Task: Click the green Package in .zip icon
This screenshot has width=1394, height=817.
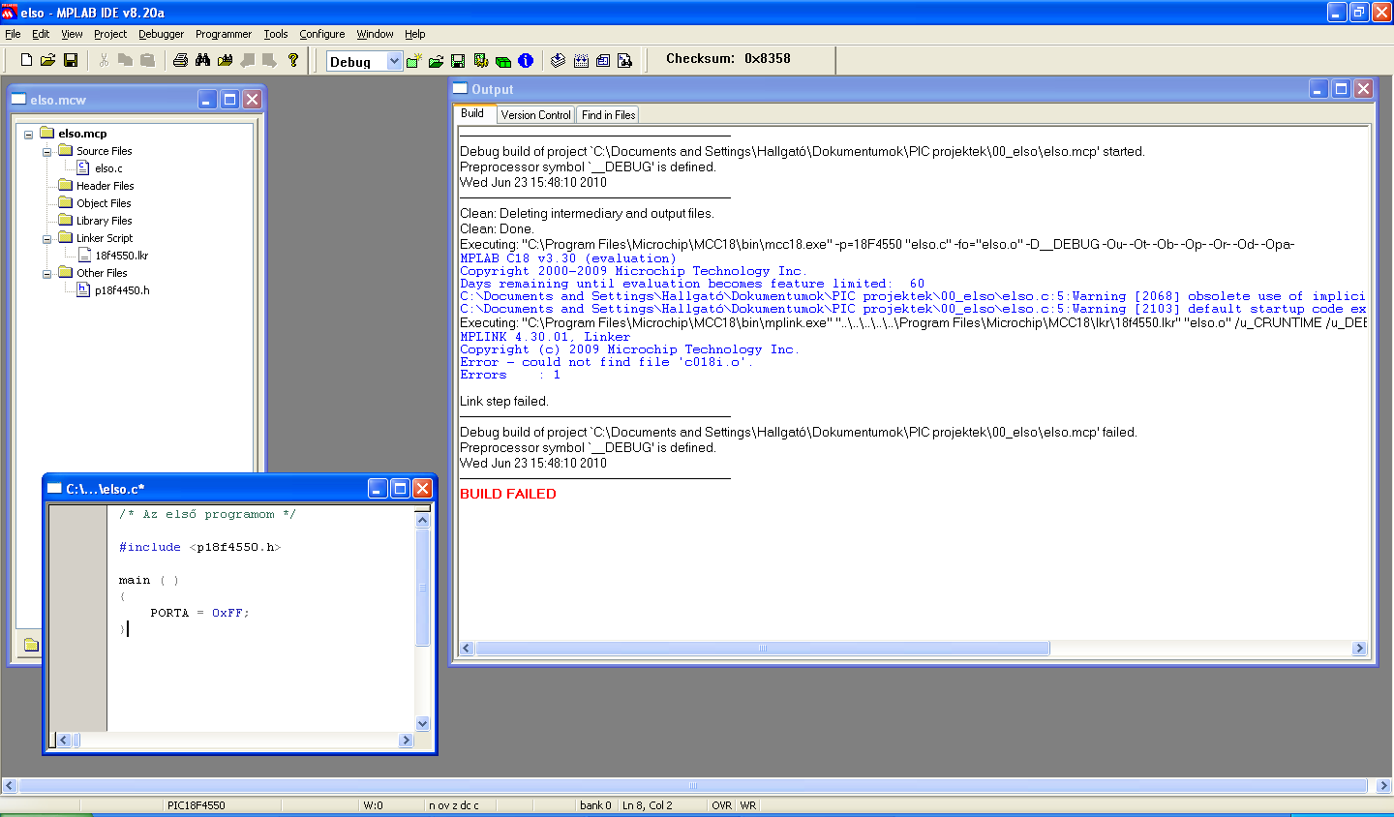Action: pos(503,61)
